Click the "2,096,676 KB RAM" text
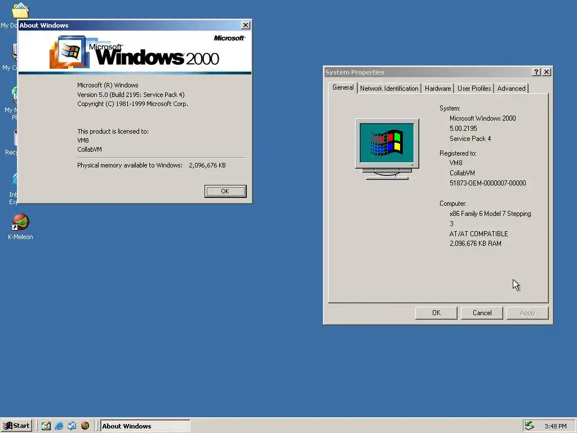Screen dimensions: 577x433 pyautogui.click(x=475, y=244)
